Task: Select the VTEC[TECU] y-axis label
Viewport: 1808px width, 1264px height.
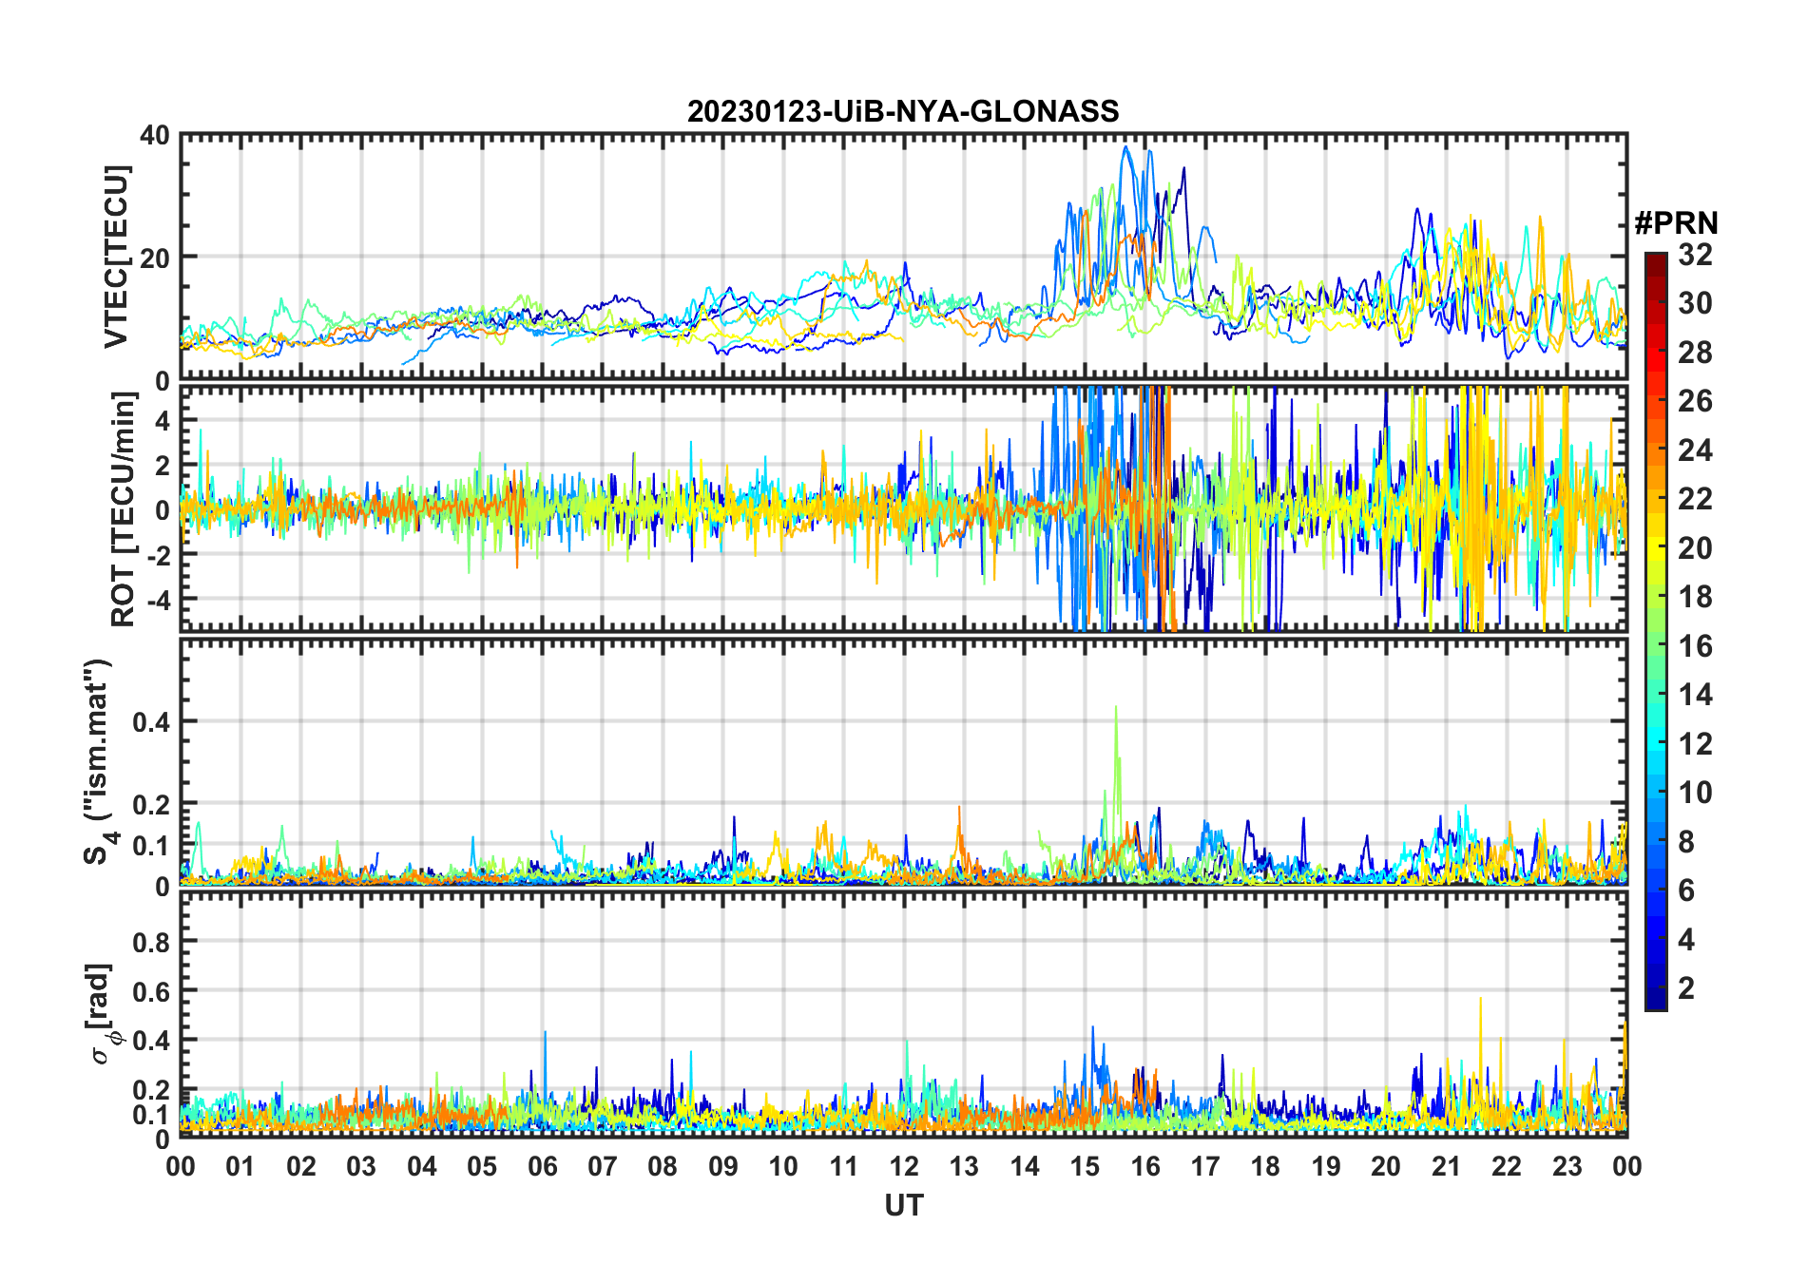Action: pyautogui.click(x=116, y=258)
